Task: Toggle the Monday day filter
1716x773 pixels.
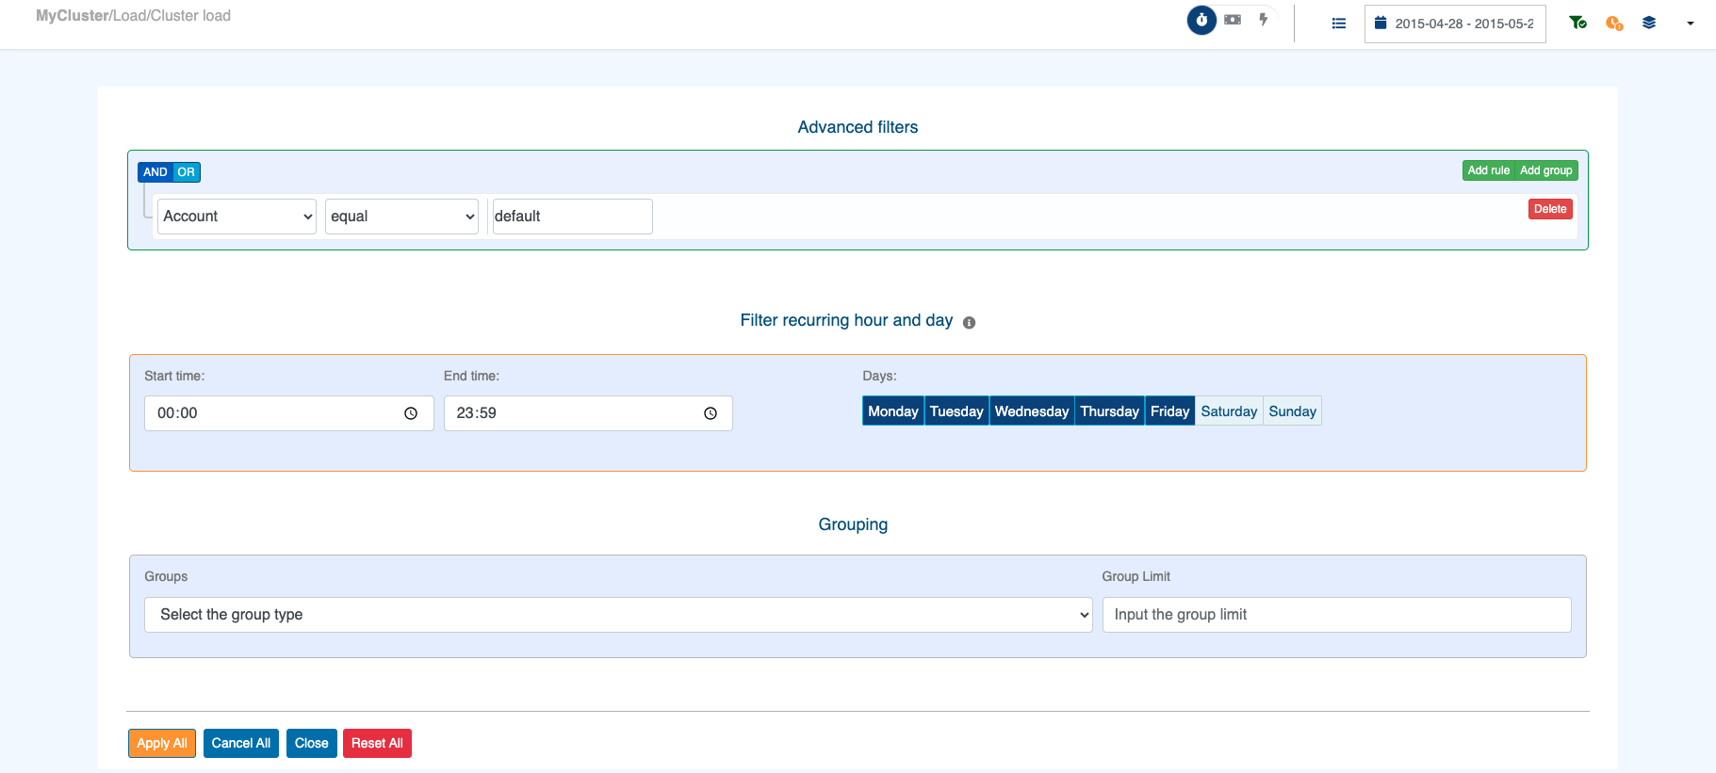Action: tap(892, 411)
